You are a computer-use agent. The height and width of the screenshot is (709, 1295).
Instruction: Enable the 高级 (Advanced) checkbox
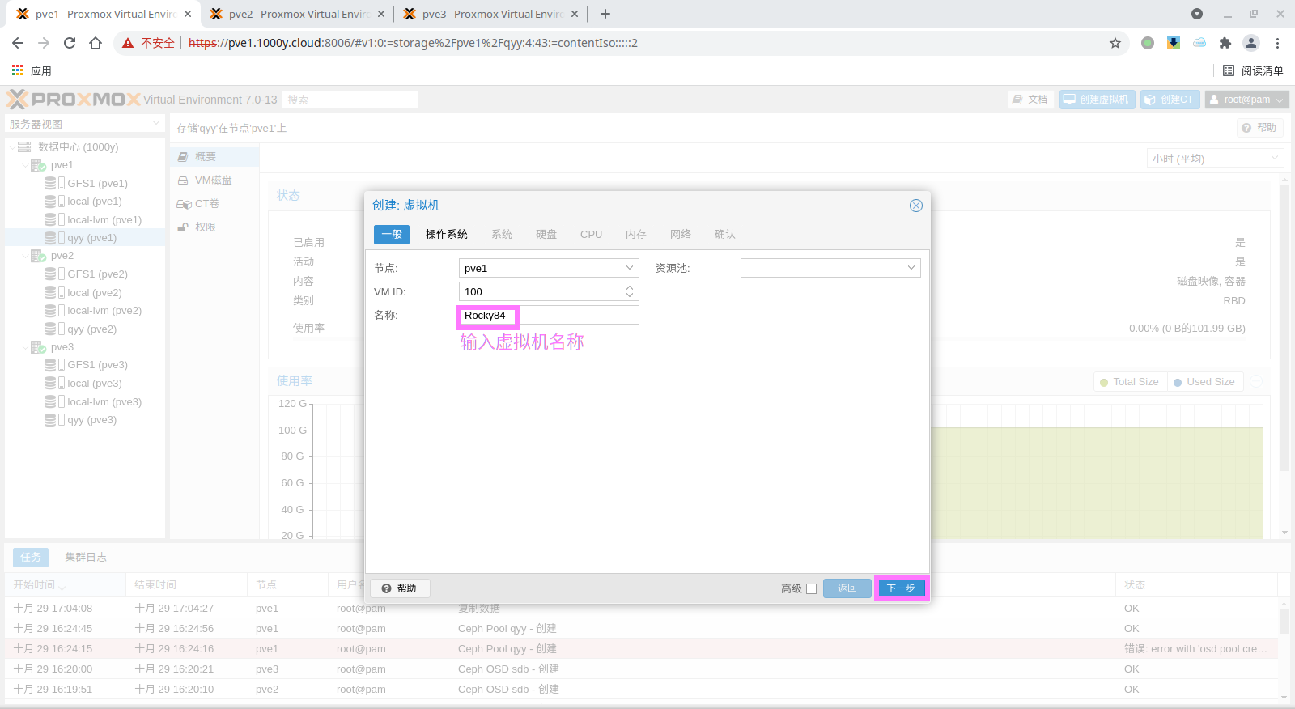pyautogui.click(x=811, y=589)
